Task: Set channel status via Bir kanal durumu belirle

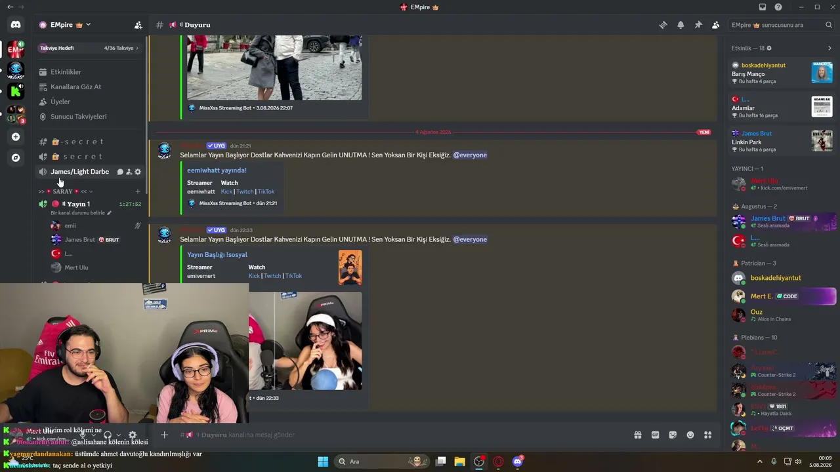Action: tap(81, 213)
